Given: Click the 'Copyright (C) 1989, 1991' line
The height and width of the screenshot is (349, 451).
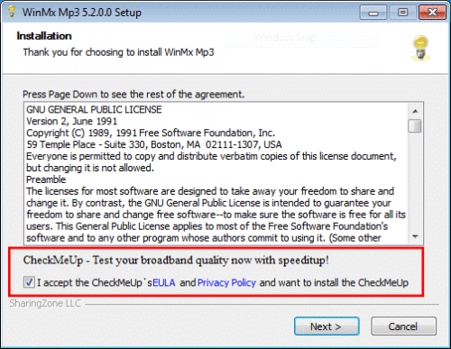Looking at the screenshot, I should 151,133.
